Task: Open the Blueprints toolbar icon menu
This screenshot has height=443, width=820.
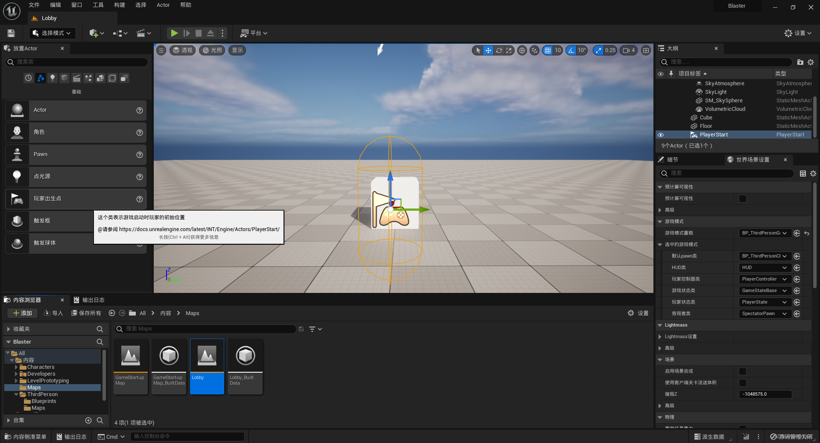Action: pos(120,33)
